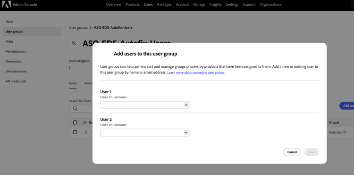Click the User 2 email or username field
This screenshot has width=354, height=175.
pos(145,133)
